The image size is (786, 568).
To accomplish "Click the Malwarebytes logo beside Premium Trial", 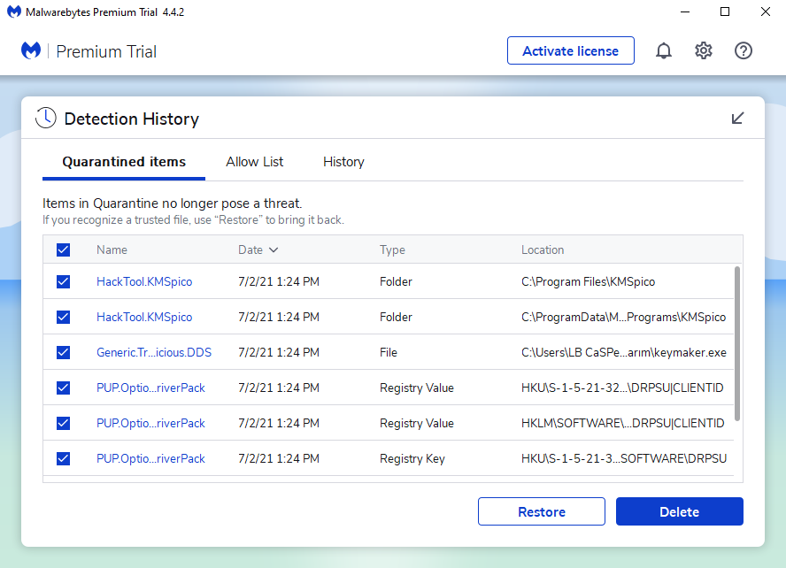I will tap(31, 50).
